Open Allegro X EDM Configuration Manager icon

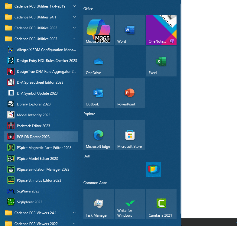[11, 50]
